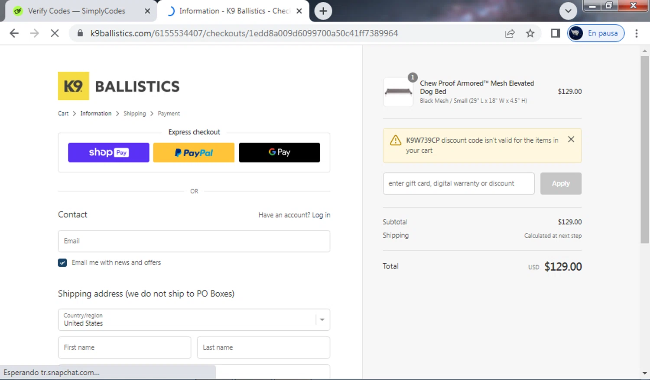This screenshot has width=650, height=380.
Task: Click 'Calculated at next step' shipping text
Action: pos(553,236)
